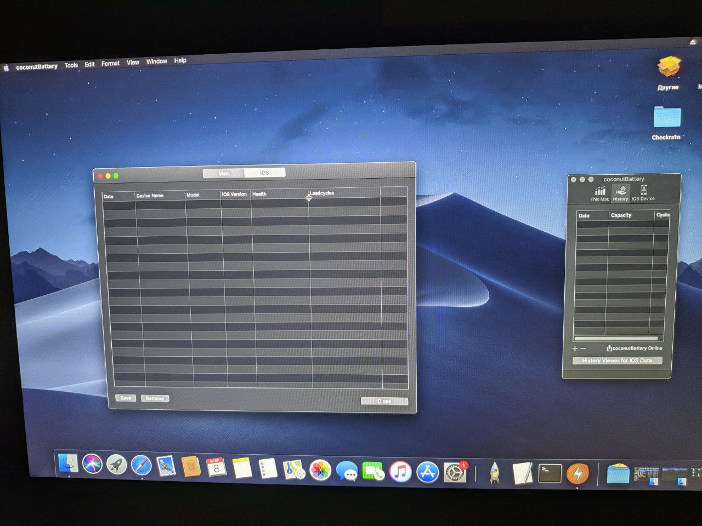Click the iOS Version column header
The height and width of the screenshot is (526, 702).
click(x=235, y=195)
